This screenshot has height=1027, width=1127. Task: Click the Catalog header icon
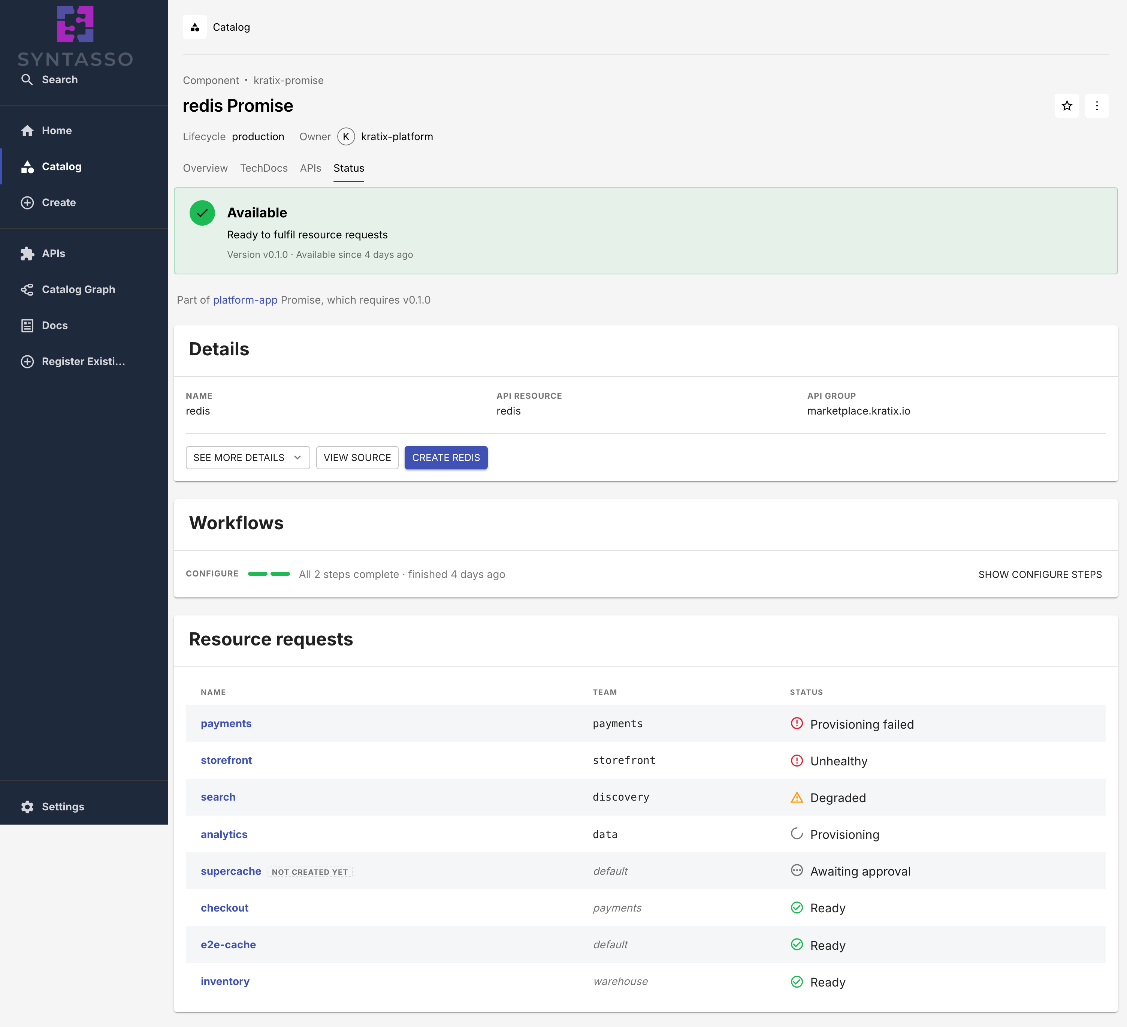[194, 27]
